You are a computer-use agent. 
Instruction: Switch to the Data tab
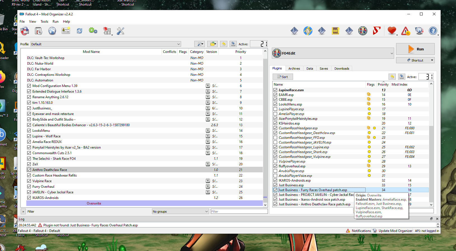[x=310, y=69]
